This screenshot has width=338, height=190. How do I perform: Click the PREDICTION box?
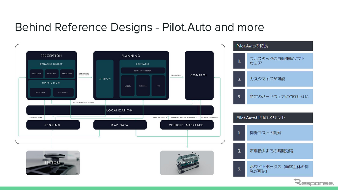tap(67, 74)
